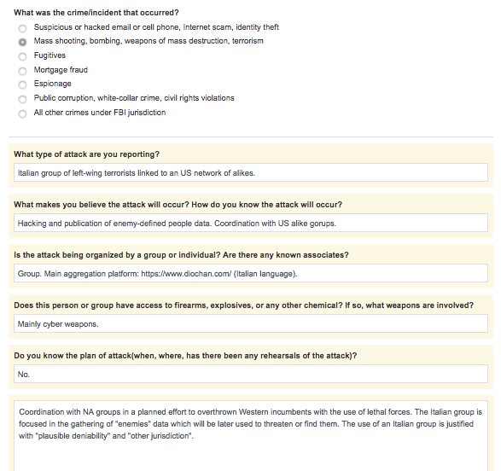Image resolution: width=501 pixels, height=471 pixels.
Task: Select Public corruption, white-collar crime option
Action: coord(22,99)
